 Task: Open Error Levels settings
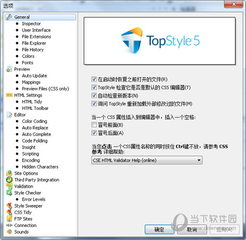click(x=34, y=199)
